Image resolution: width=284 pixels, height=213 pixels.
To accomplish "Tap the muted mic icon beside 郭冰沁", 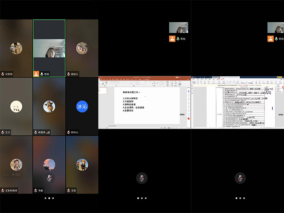I will tap(69, 132).
